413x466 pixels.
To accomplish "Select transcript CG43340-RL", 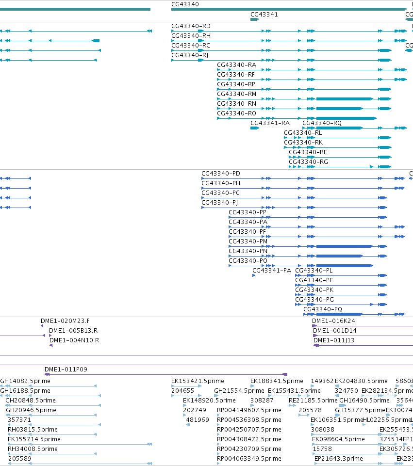I will pyautogui.click(x=303, y=133).
